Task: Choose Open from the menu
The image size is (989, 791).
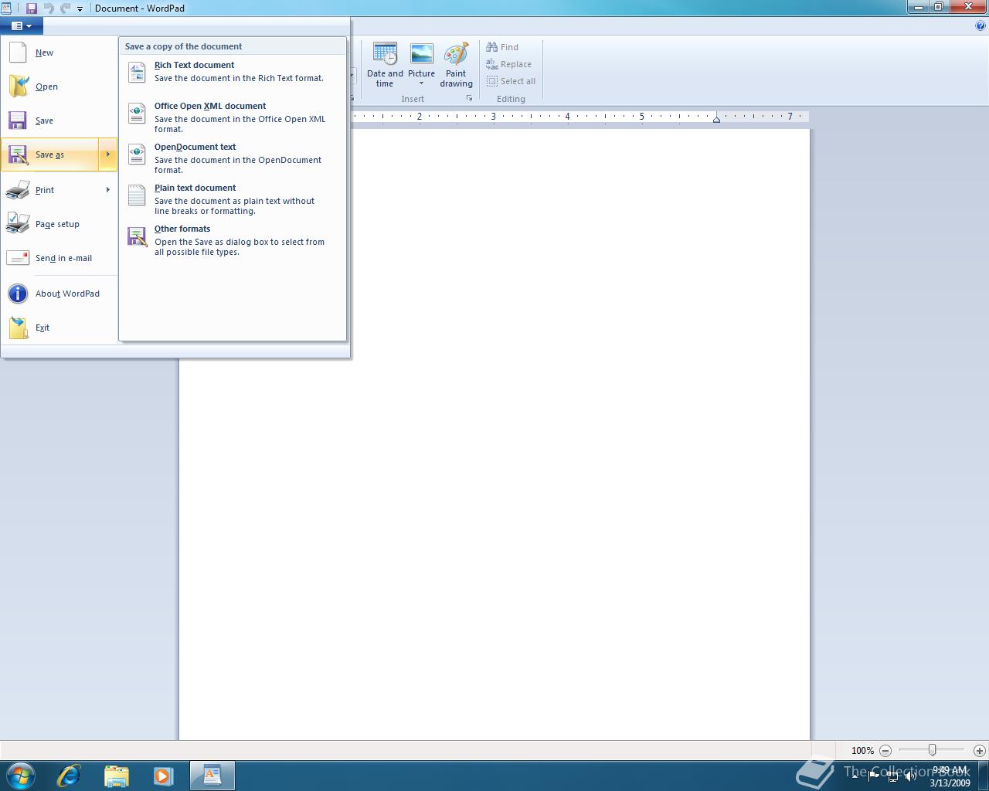Action: (x=59, y=87)
